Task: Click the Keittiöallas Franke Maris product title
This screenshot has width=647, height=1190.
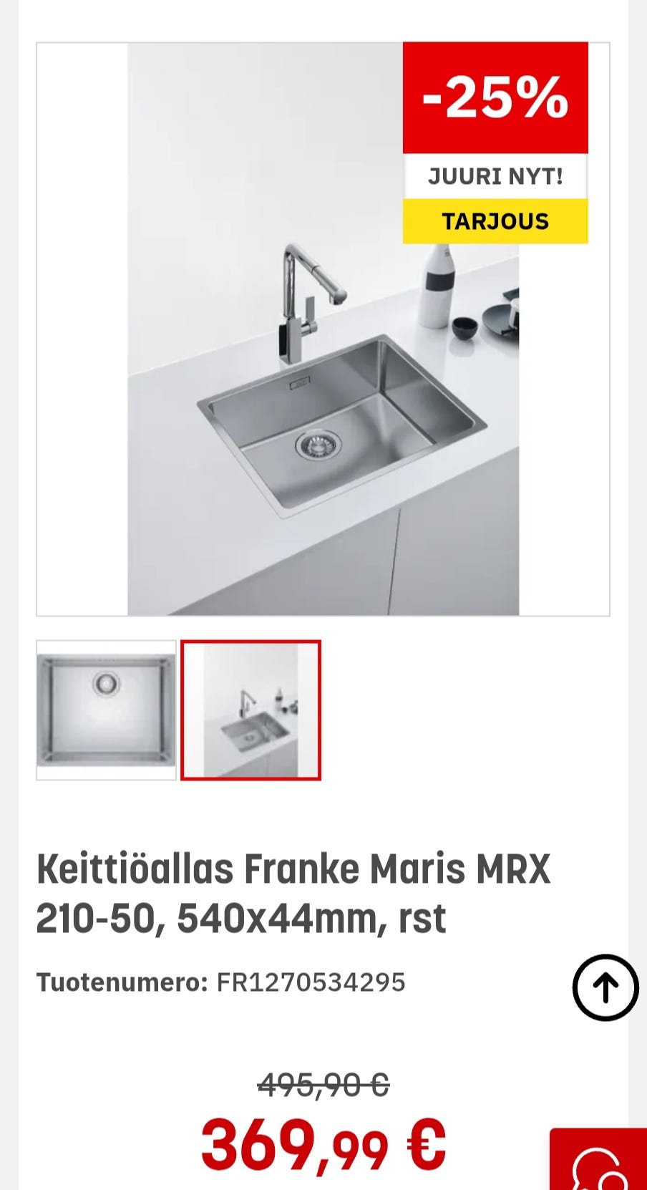Action: coord(293,893)
